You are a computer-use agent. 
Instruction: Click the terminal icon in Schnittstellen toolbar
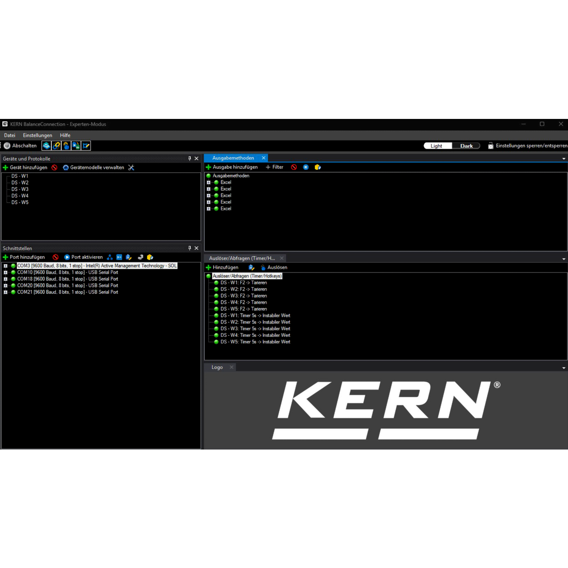[119, 257]
